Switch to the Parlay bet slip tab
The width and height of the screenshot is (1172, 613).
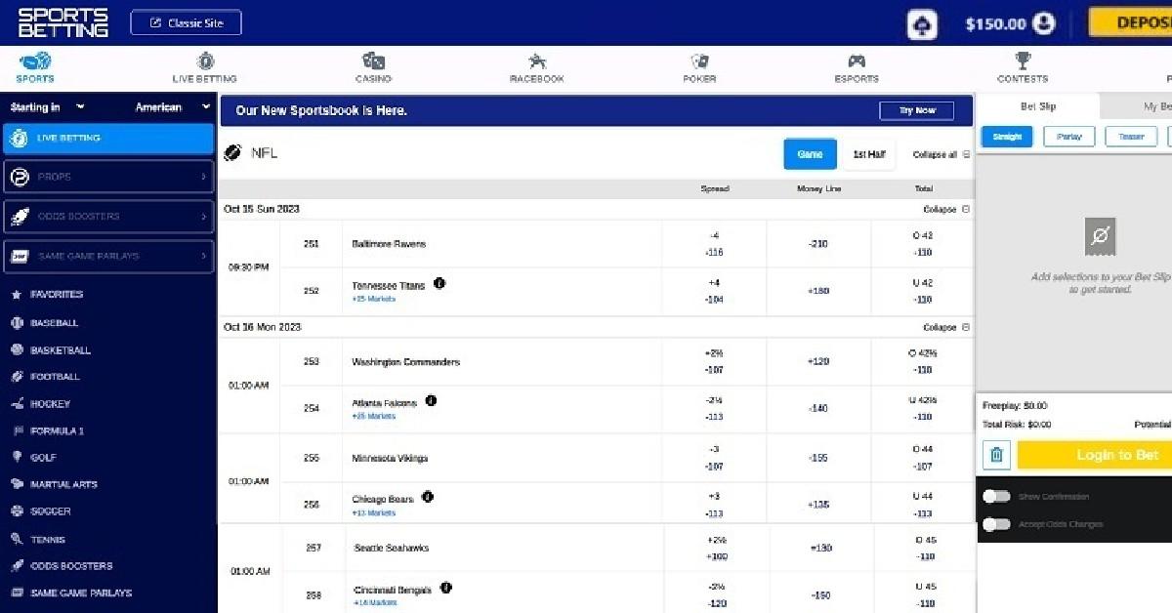1069,137
